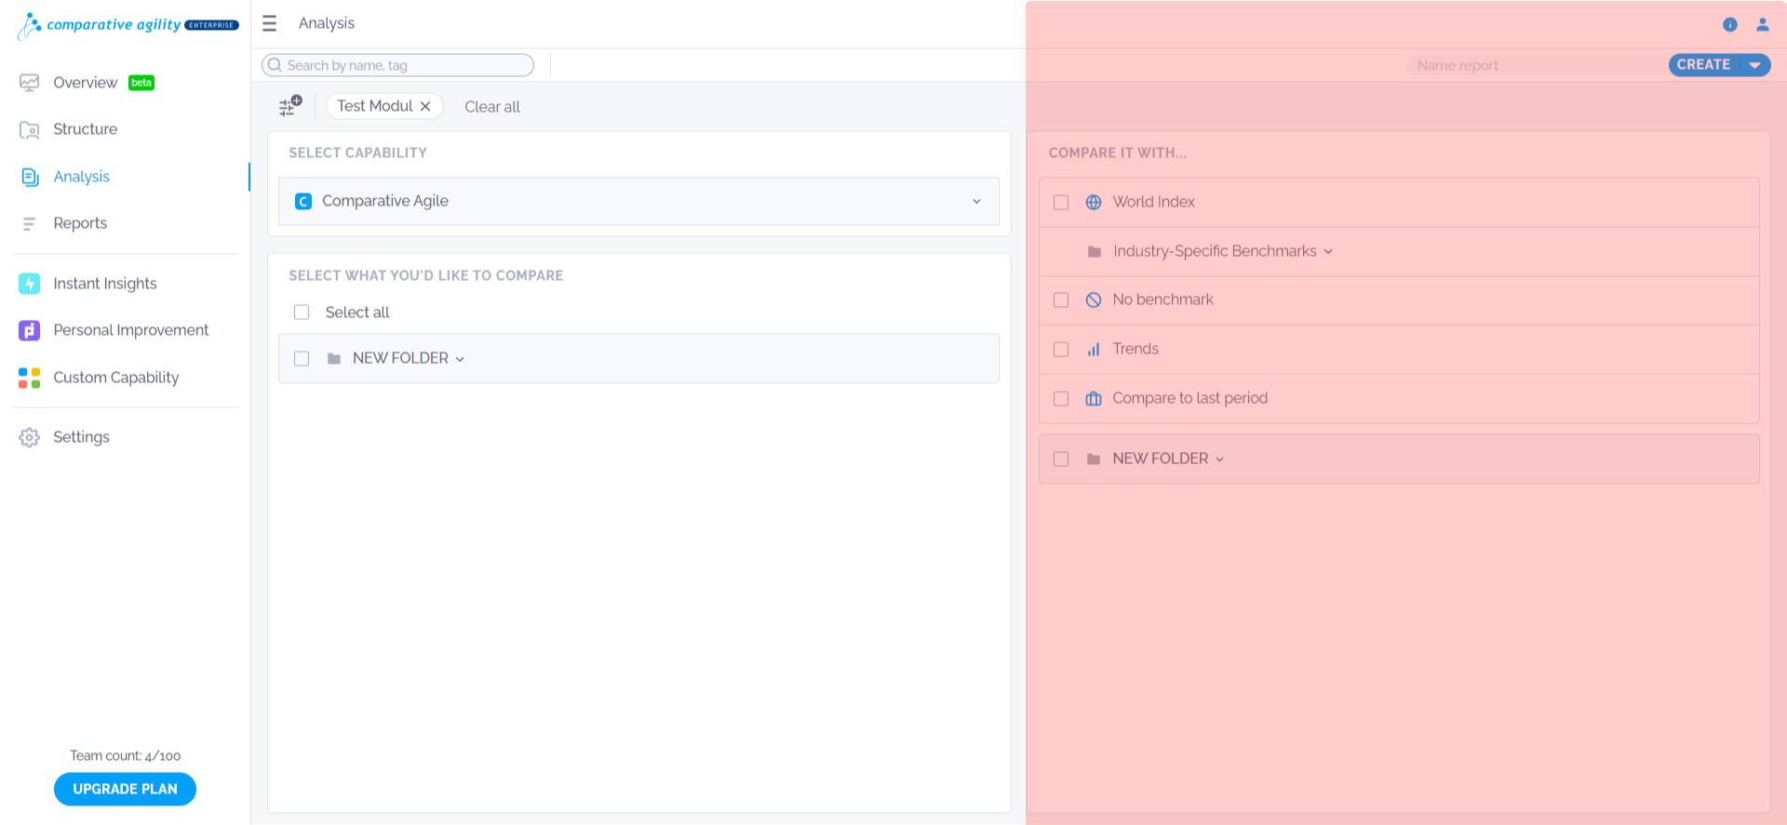The width and height of the screenshot is (1787, 825).
Task: Click the Personal Improvement purple icon
Action: (x=29, y=330)
